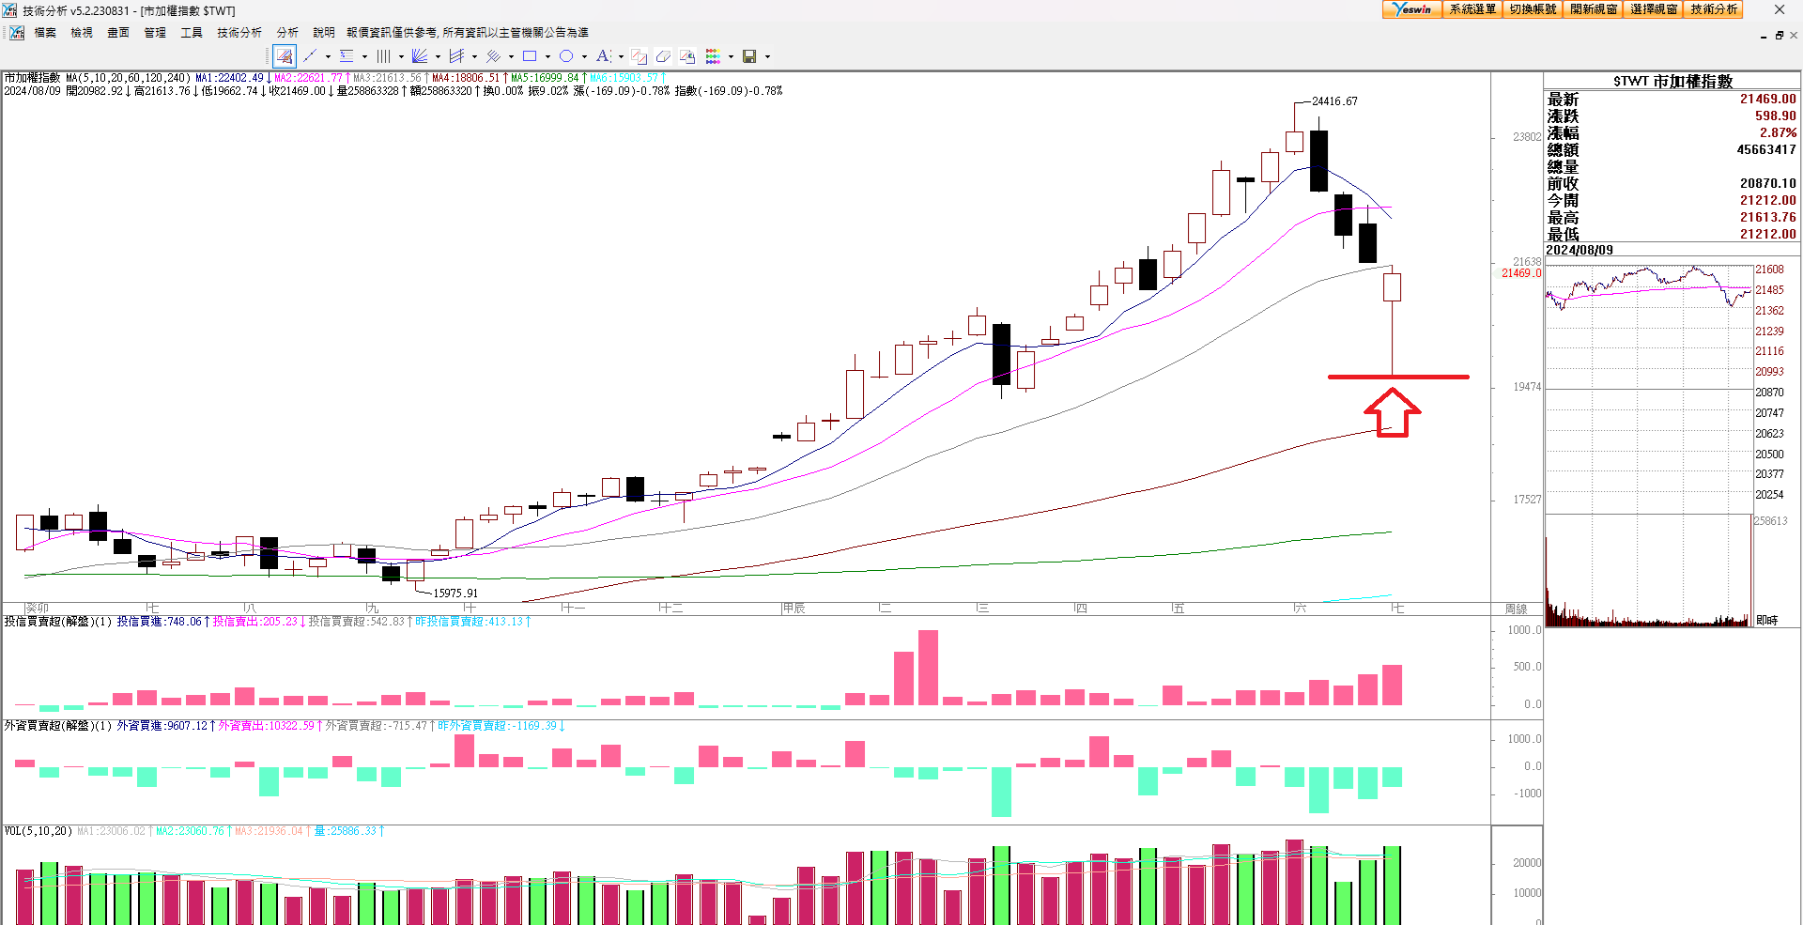The height and width of the screenshot is (925, 1803).
Task: Click the 15975.91 low price label
Action: pyautogui.click(x=455, y=594)
